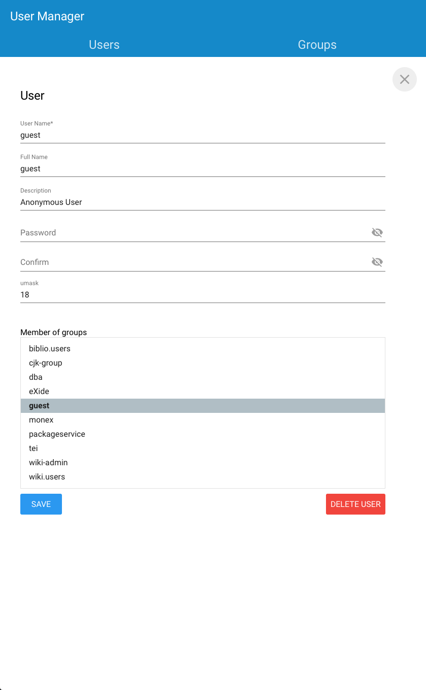Toggle visibility of the Confirm password field
Image resolution: width=426 pixels, height=690 pixels.
click(x=377, y=262)
